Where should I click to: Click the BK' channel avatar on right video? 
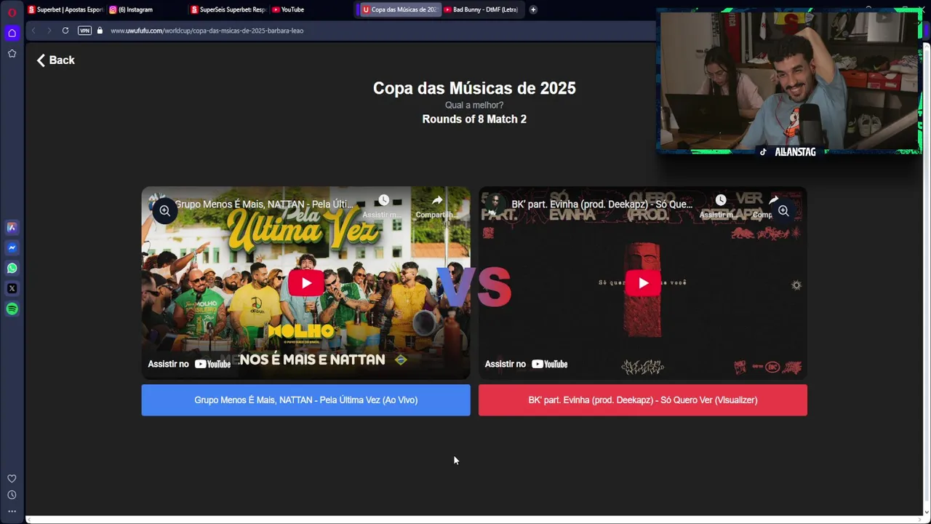click(x=495, y=203)
